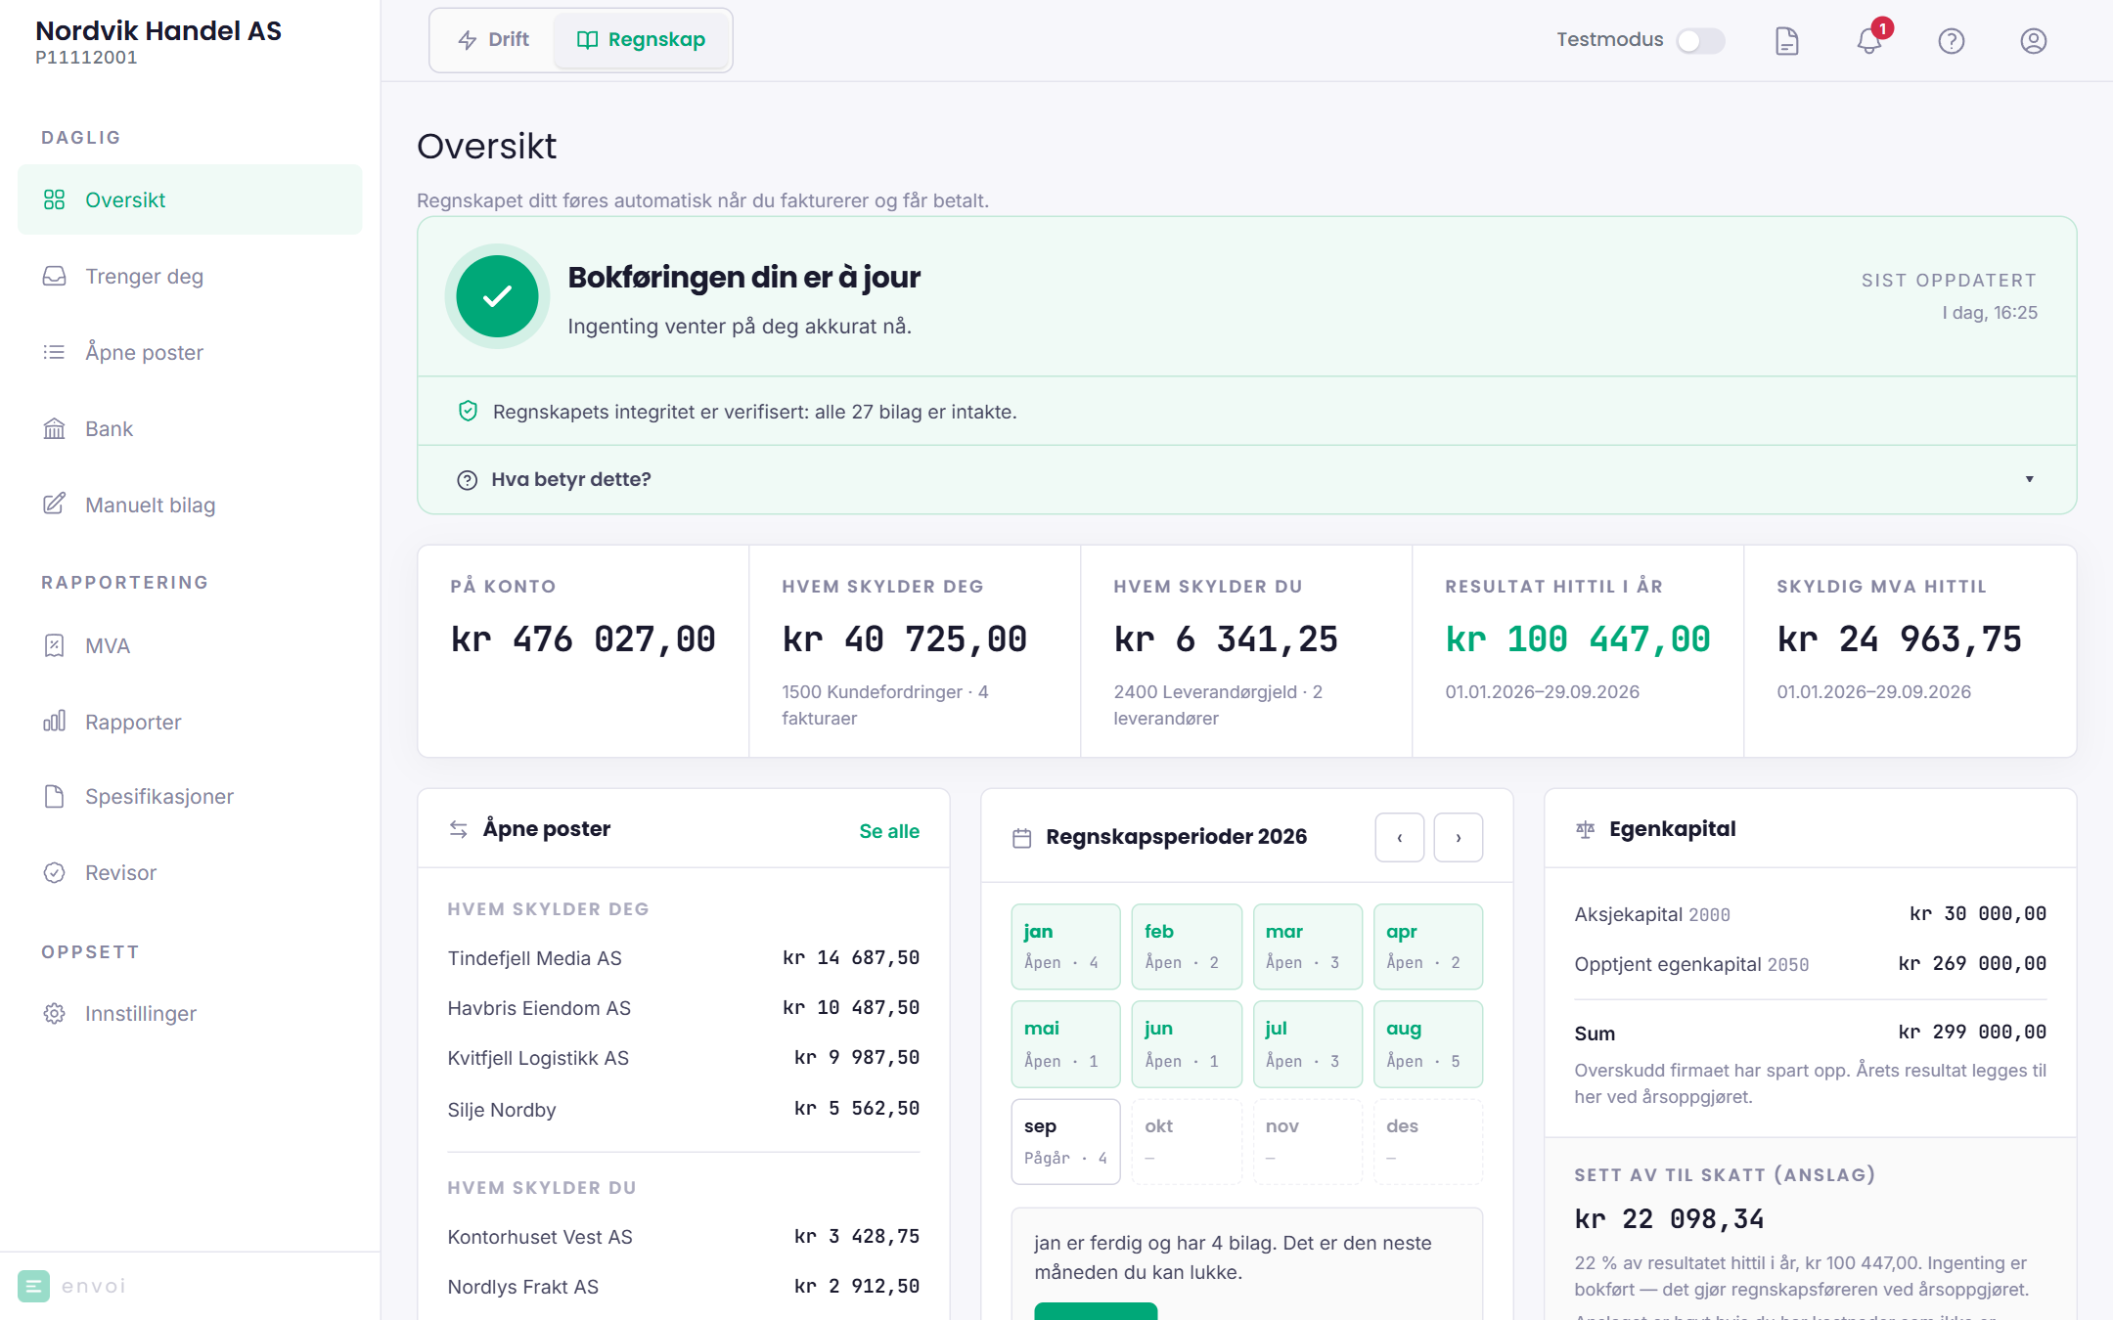Open Innstillinger in the sidebar
Screen dimensions: 2113x1320
[190, 1013]
